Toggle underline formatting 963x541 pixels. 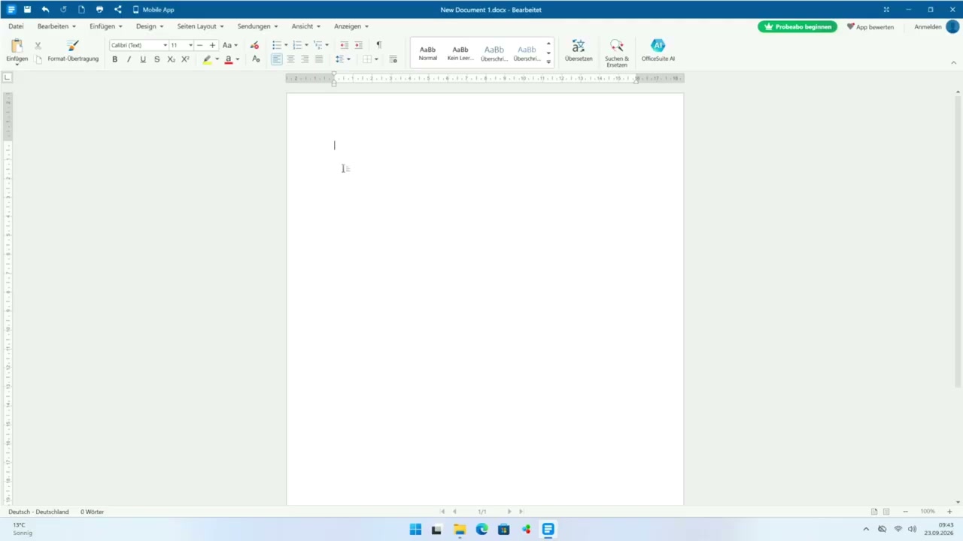point(143,59)
